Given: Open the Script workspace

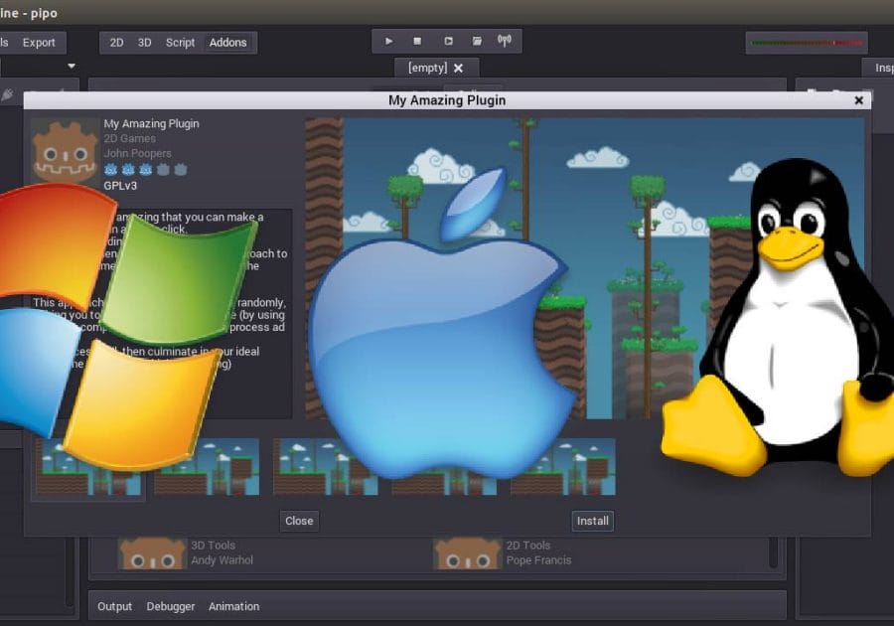Looking at the screenshot, I should 180,43.
